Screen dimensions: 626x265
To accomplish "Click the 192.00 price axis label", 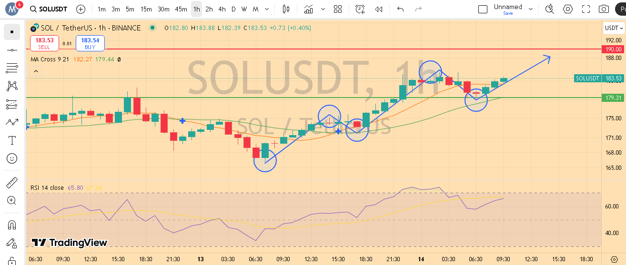I will [x=615, y=41].
